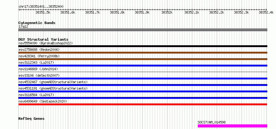The height and width of the screenshot is (129, 276).
Task: Select the blue esv33106 variant bar
Action: point(143,79)
